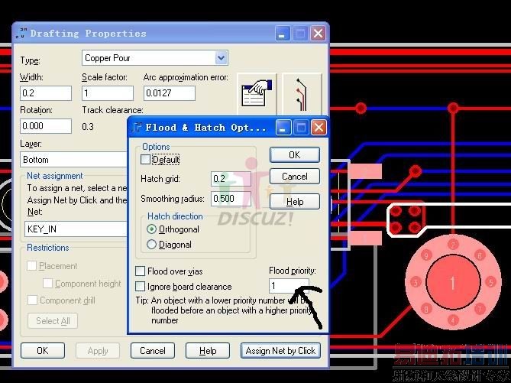Click Cancel in Flood & Hatch Options
511x383 pixels.
point(295,177)
